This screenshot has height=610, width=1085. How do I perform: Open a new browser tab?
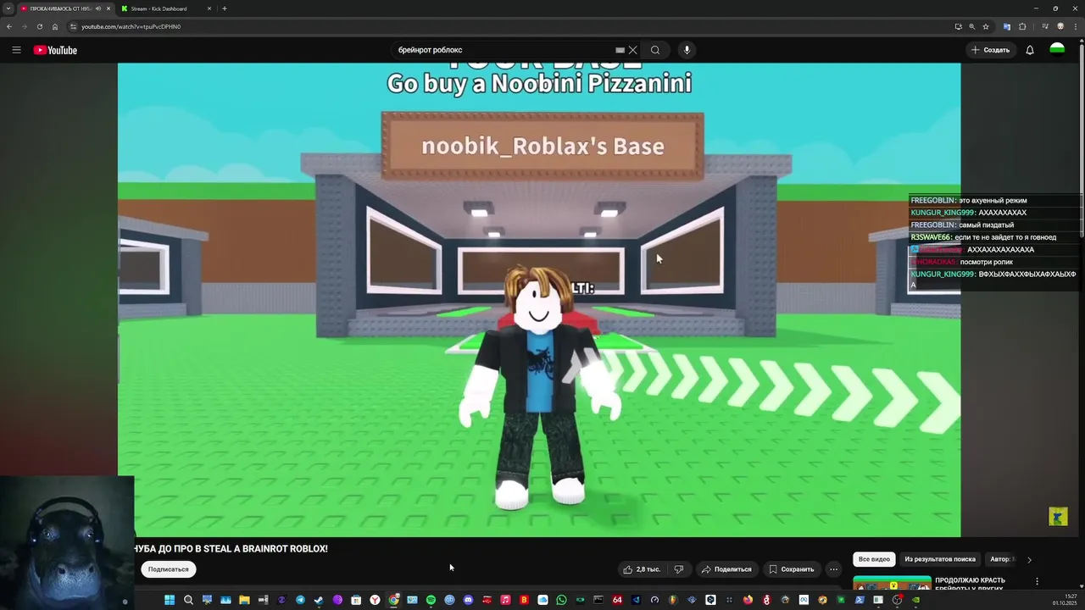[224, 8]
